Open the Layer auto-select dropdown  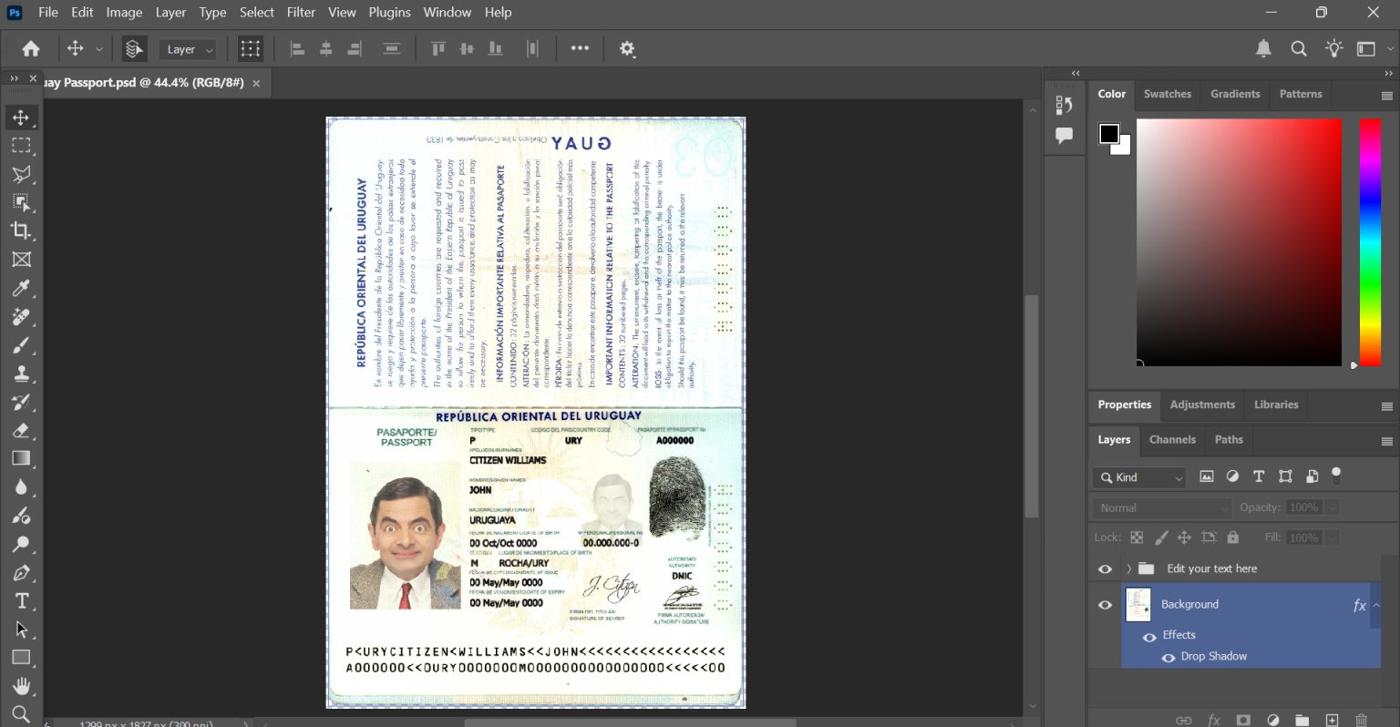point(189,49)
